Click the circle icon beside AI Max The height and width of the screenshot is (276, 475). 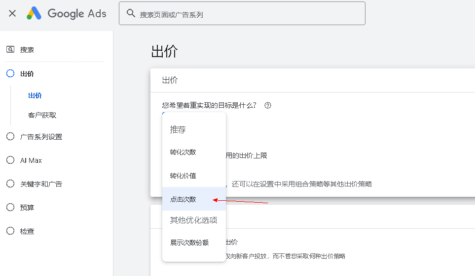coord(10,160)
